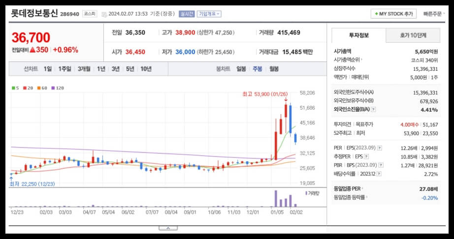Collapse the chart with bottom chevron
This screenshot has height=239, width=454.
(168, 228)
